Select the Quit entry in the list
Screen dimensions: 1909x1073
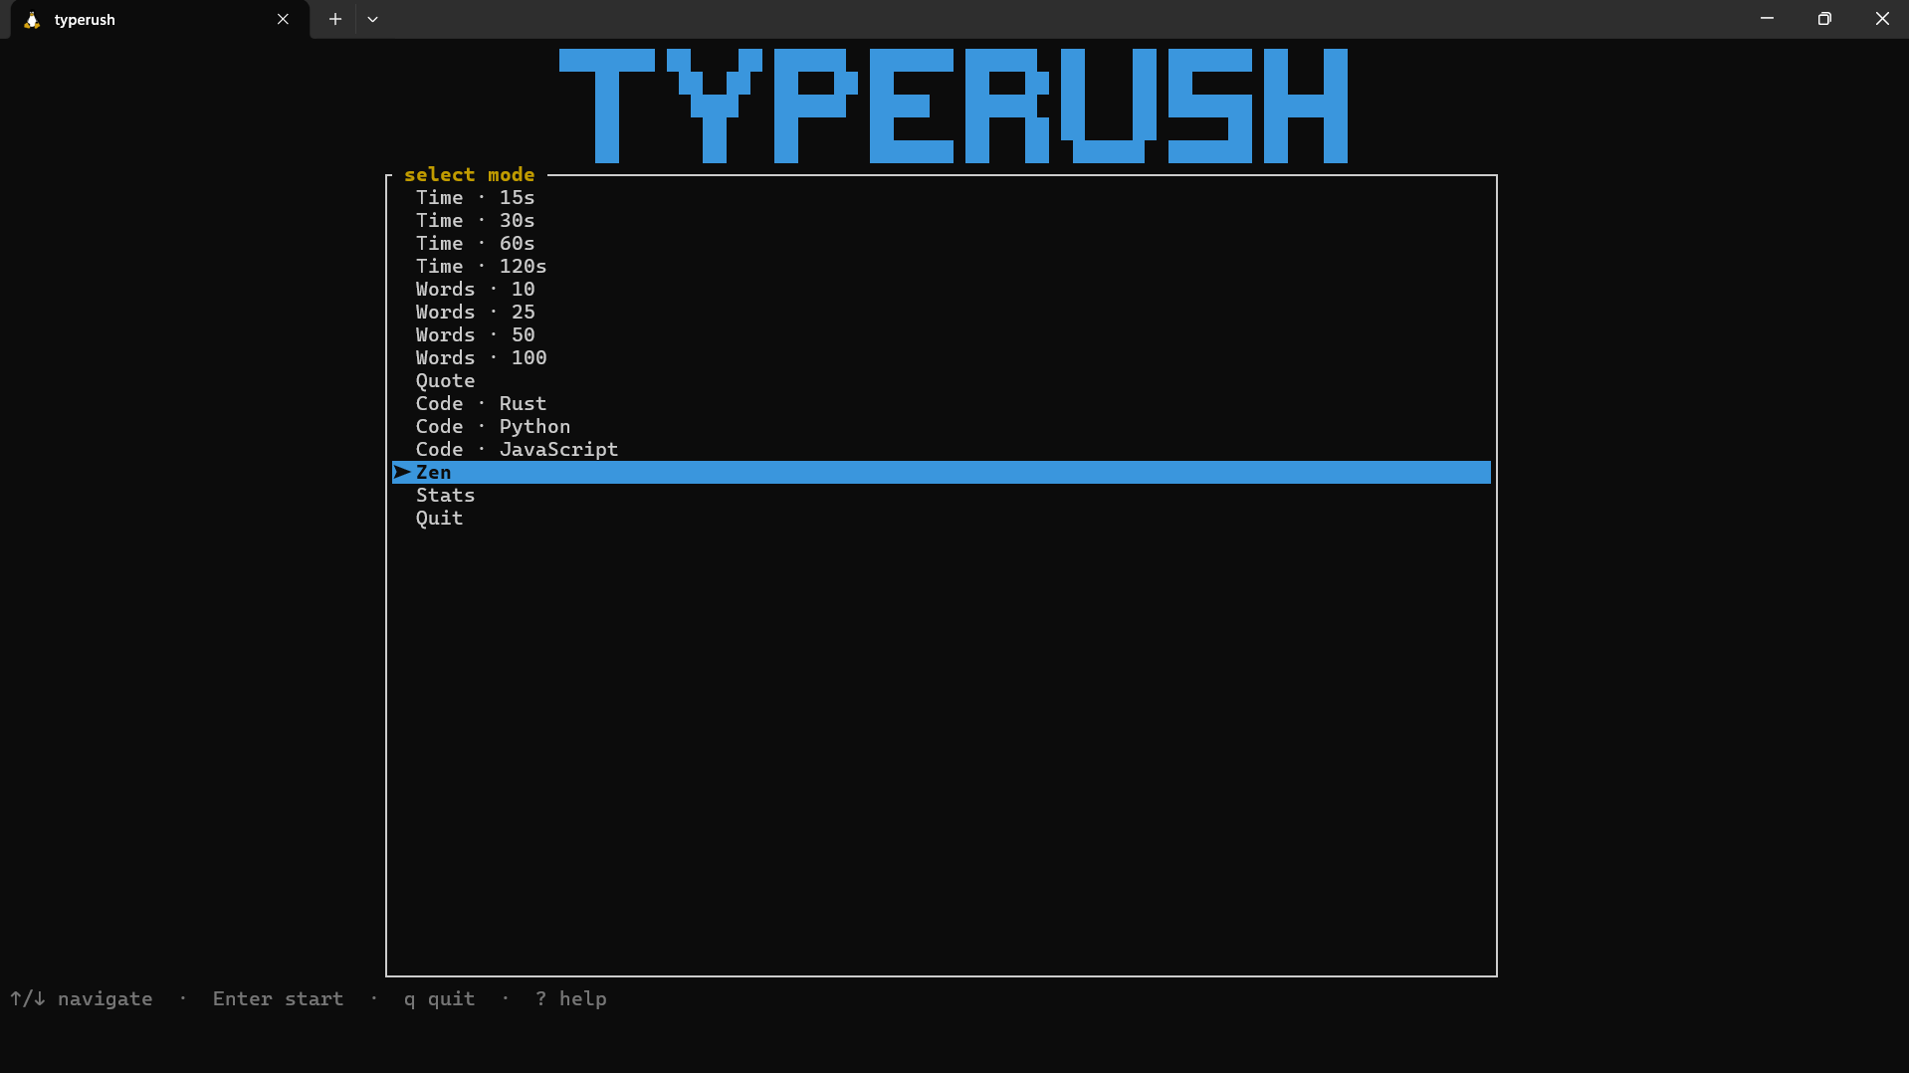(439, 518)
